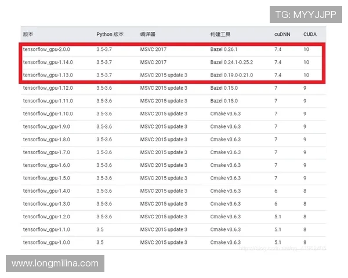The height and width of the screenshot is (278, 348).
Task: Click the www.longmilina.com watermark link
Action: click(55, 264)
